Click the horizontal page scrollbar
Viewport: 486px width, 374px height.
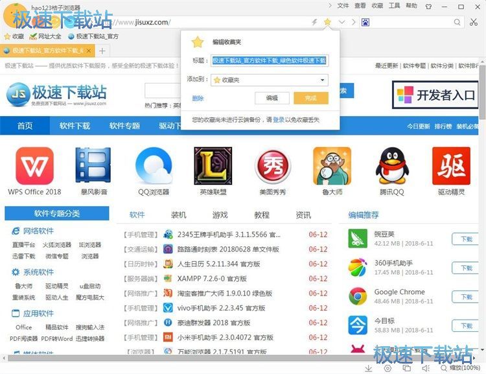tap(239, 358)
